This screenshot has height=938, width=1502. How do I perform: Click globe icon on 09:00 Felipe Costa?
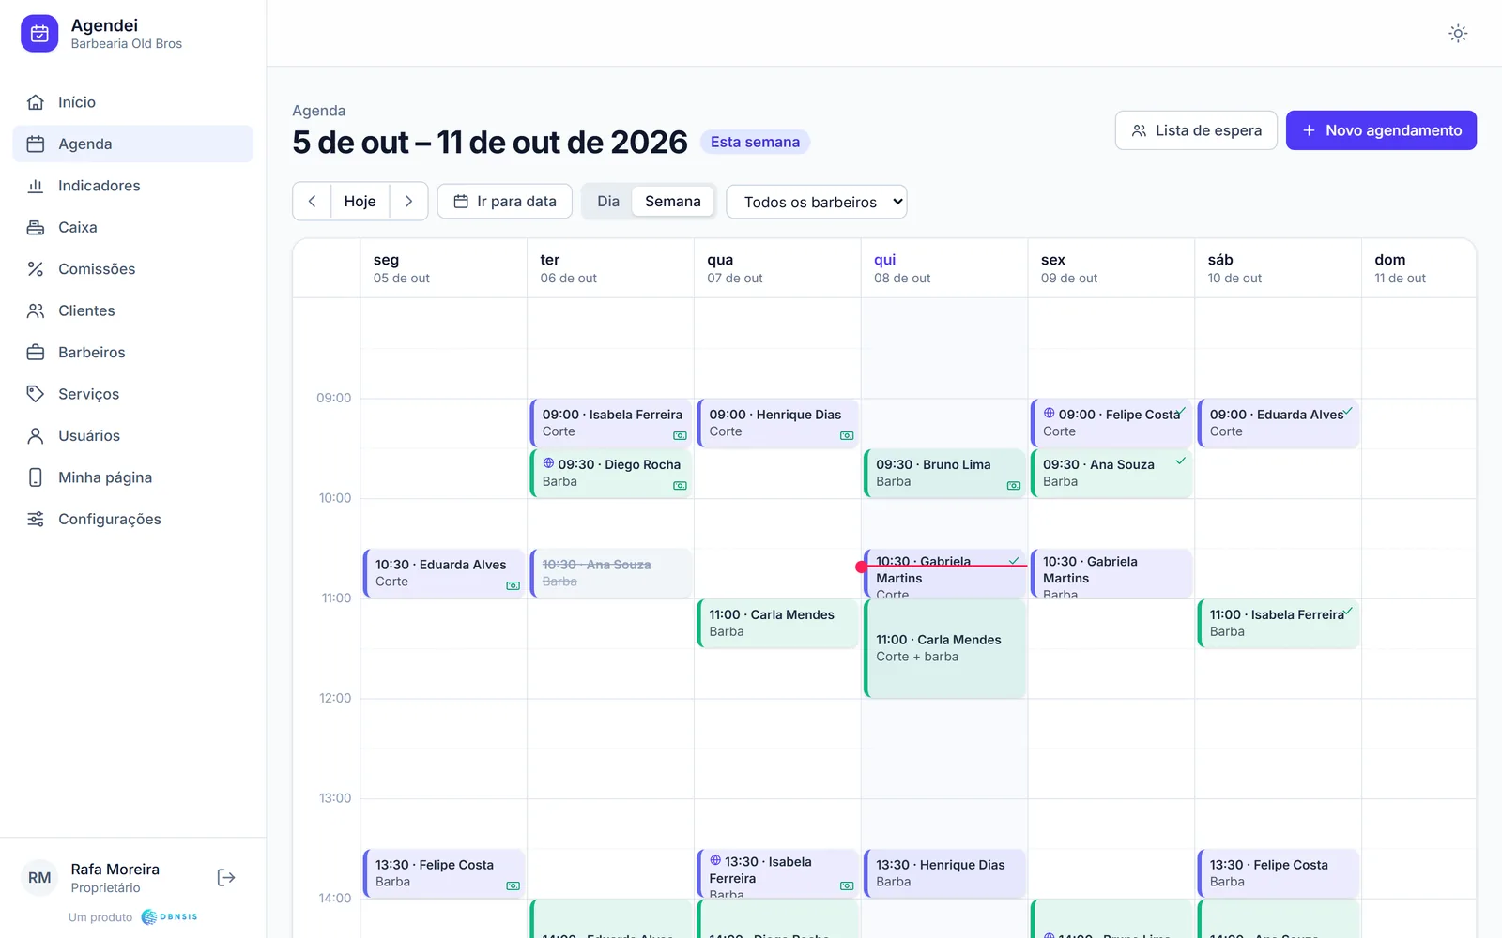click(1050, 413)
